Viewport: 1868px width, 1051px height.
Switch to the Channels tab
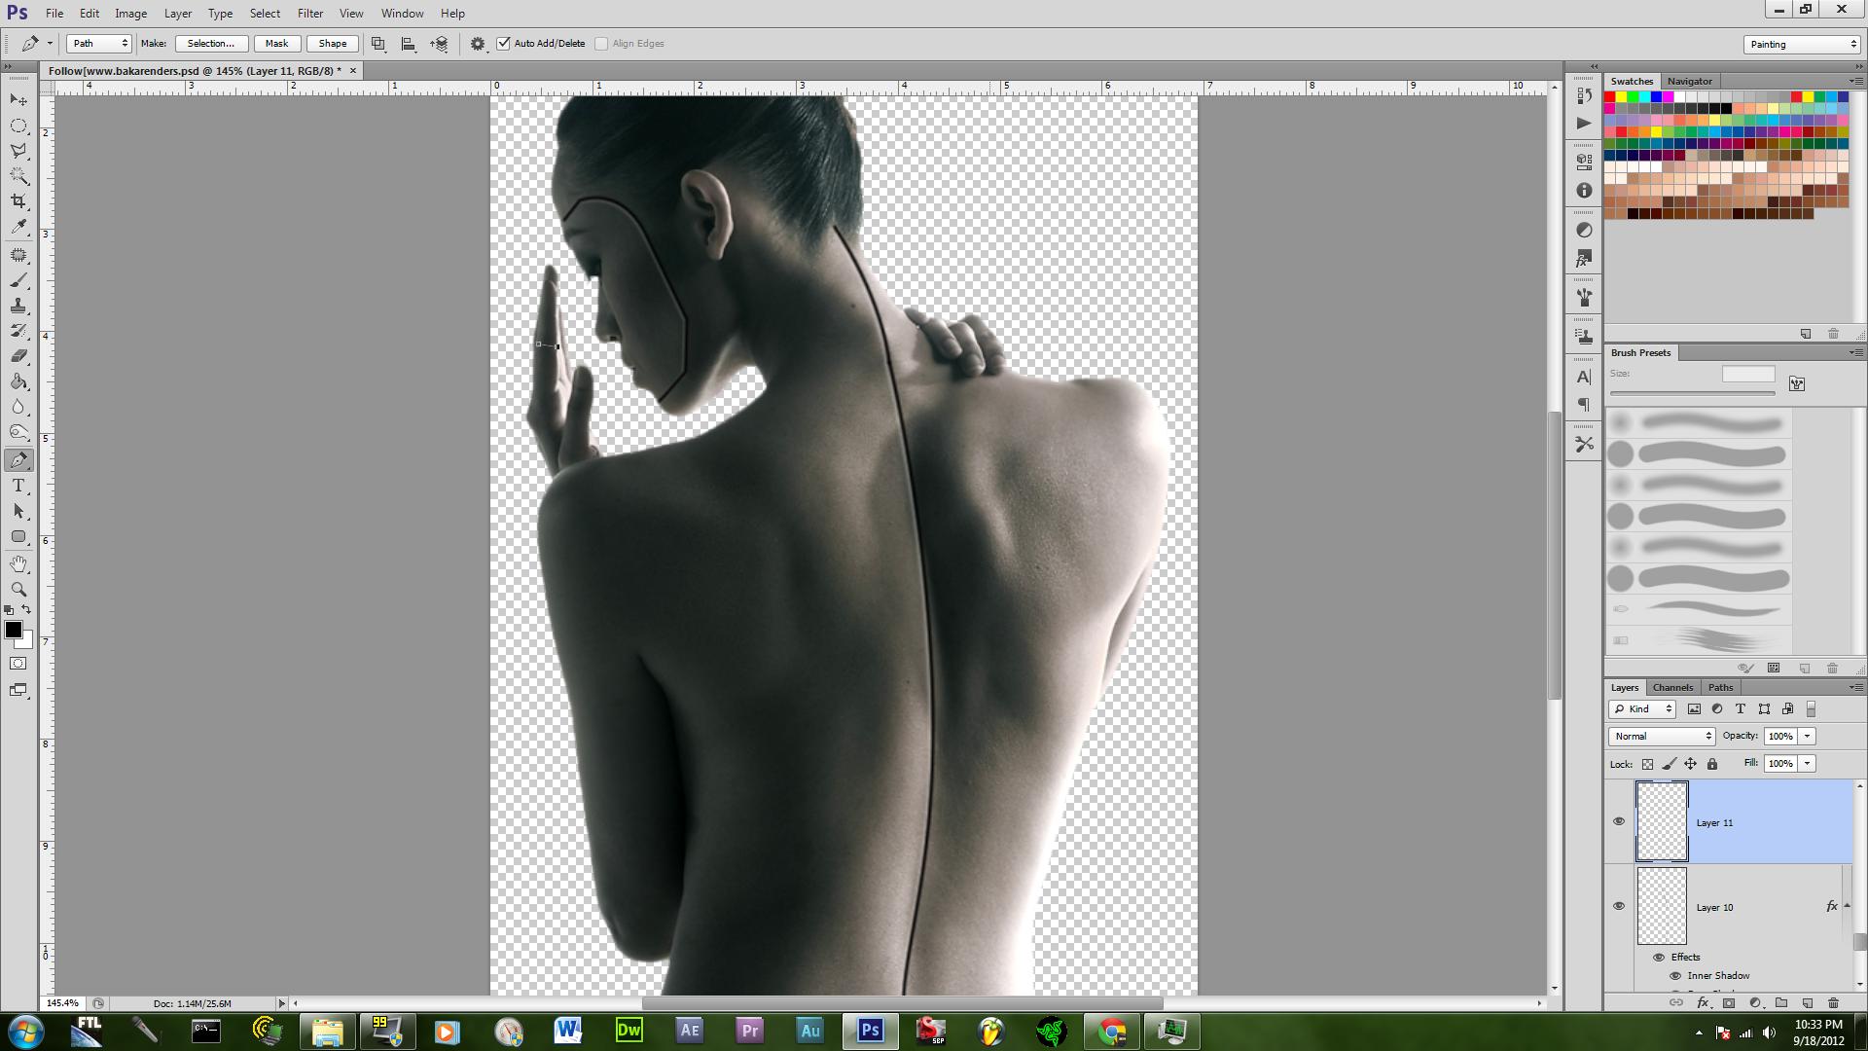[1672, 687]
